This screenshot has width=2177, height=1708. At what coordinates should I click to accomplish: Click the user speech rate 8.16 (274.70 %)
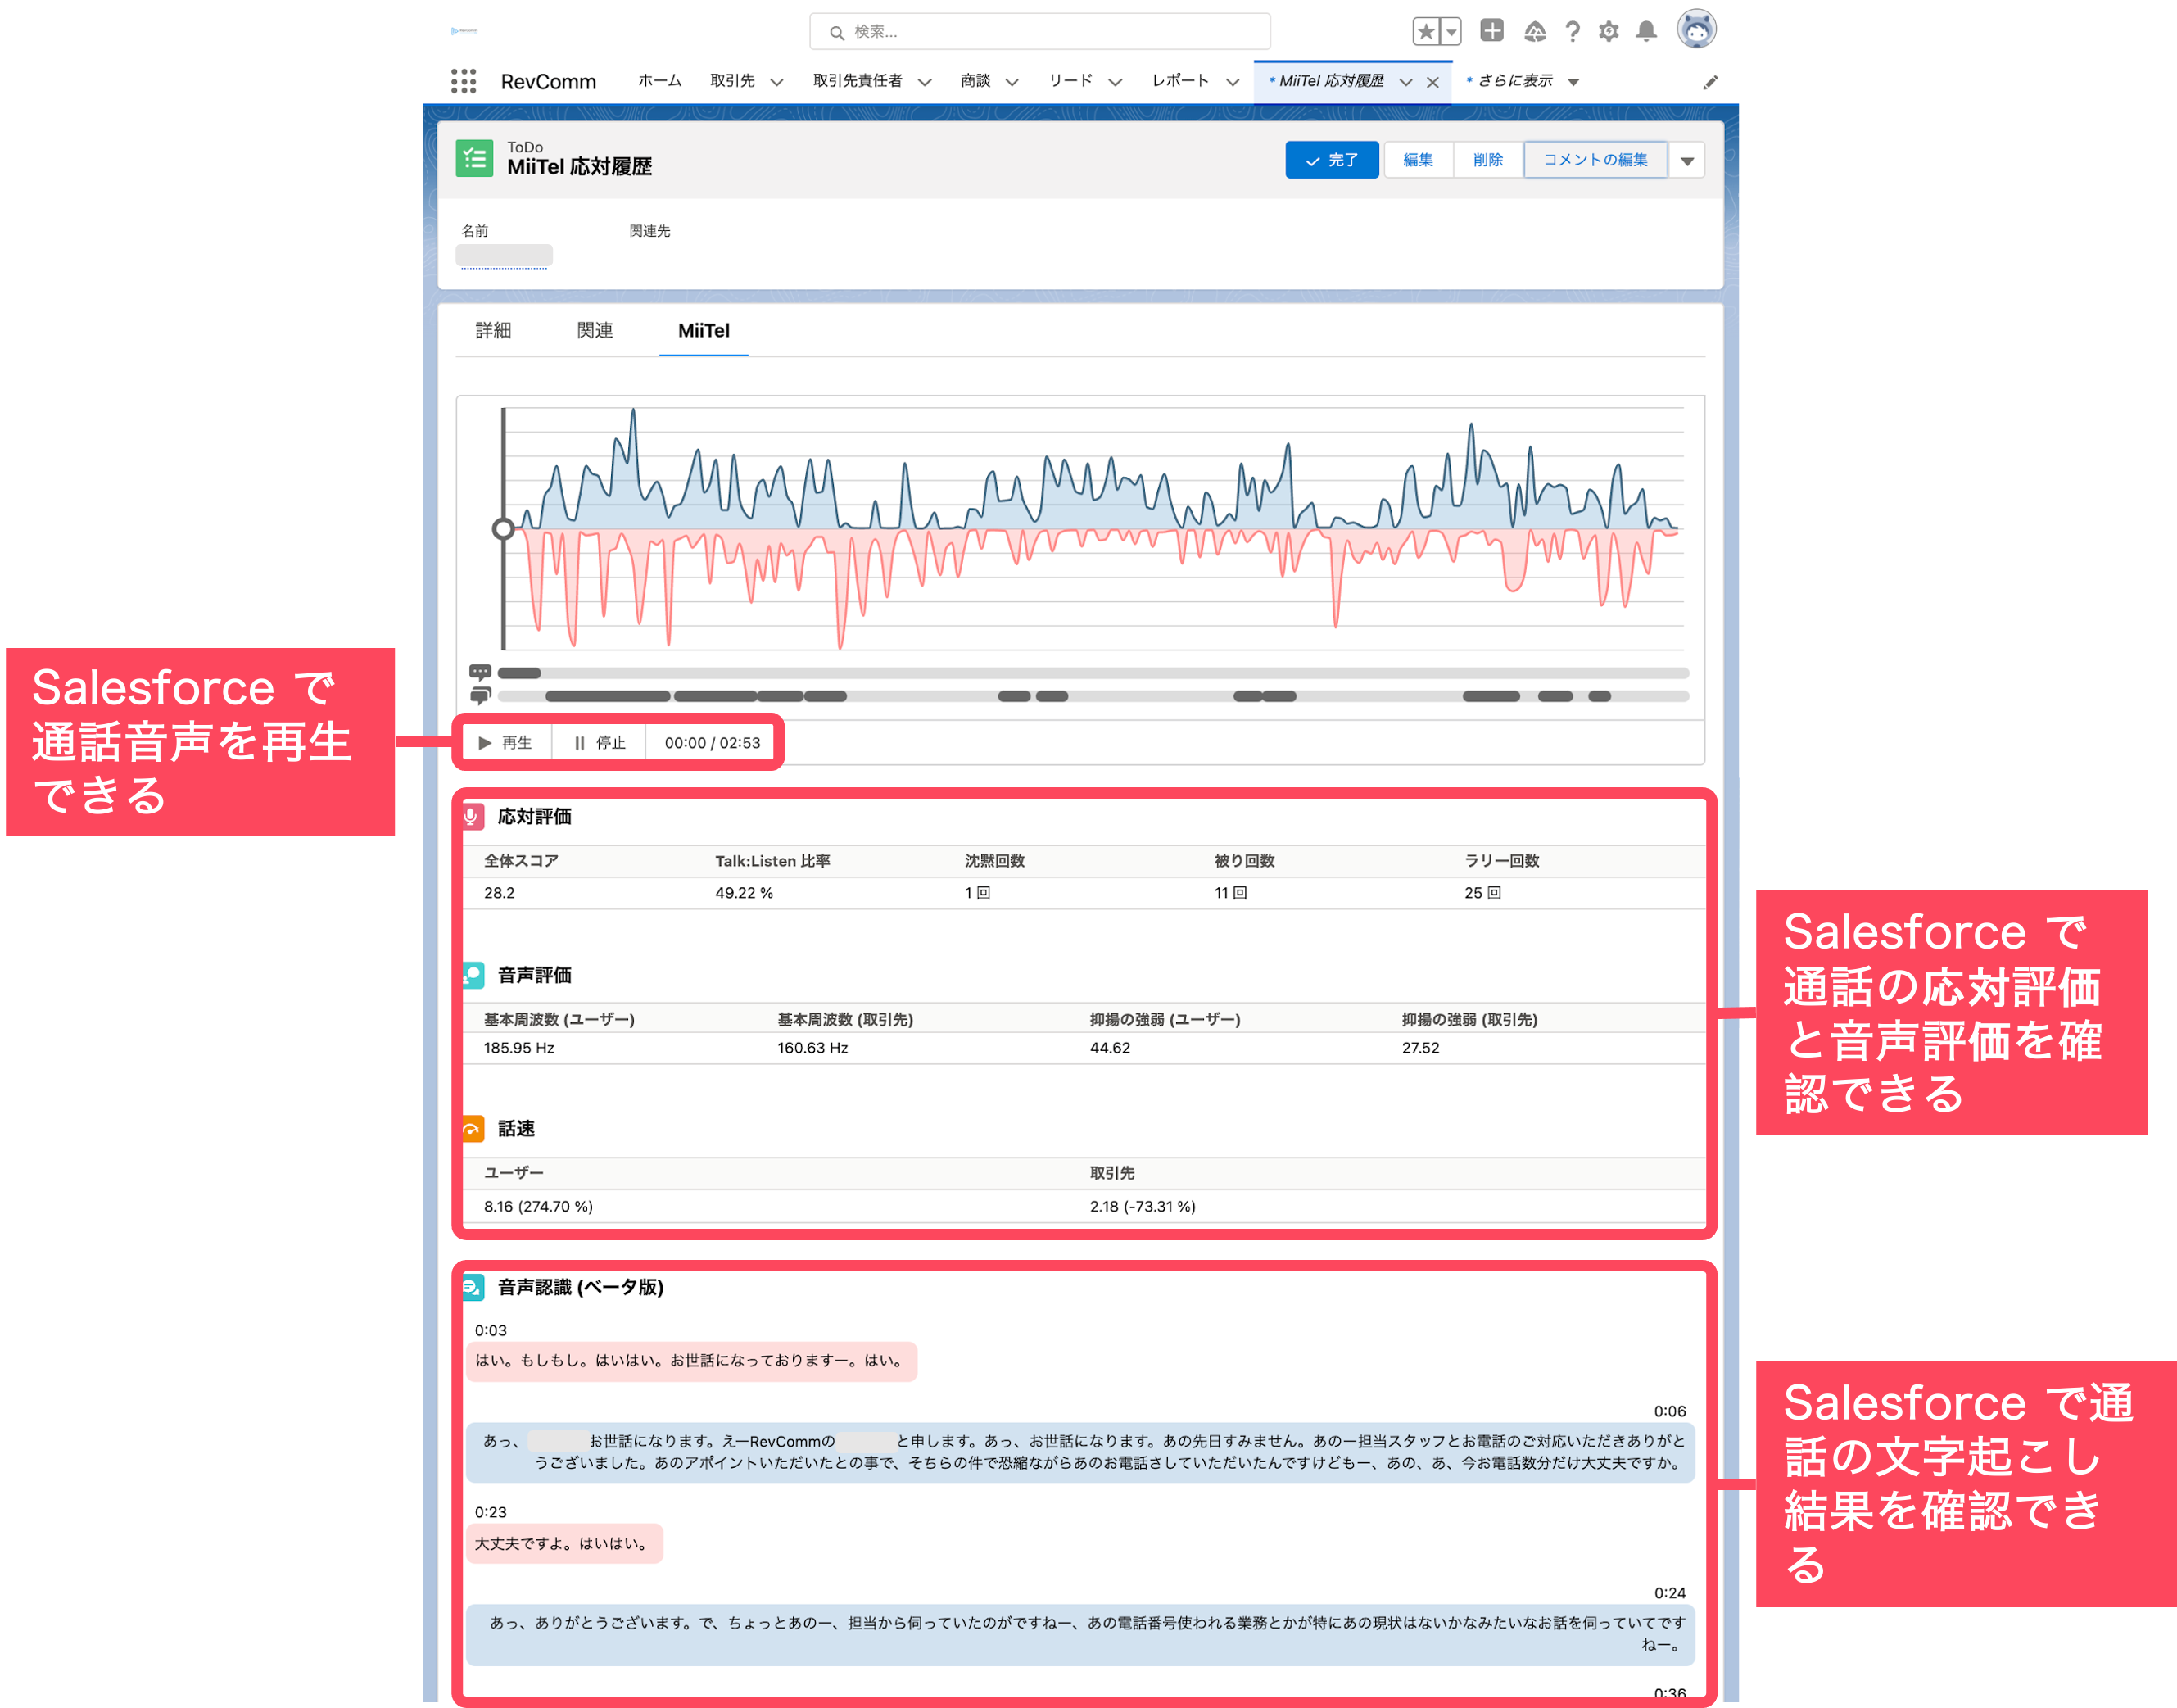tap(539, 1207)
